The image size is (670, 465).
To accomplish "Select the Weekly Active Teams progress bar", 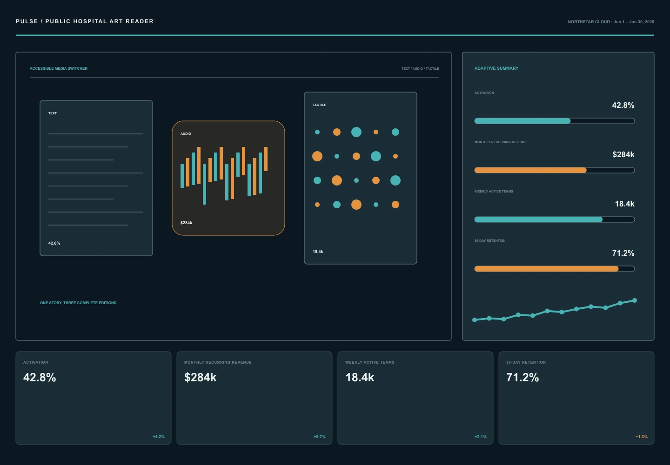I will [x=555, y=219].
